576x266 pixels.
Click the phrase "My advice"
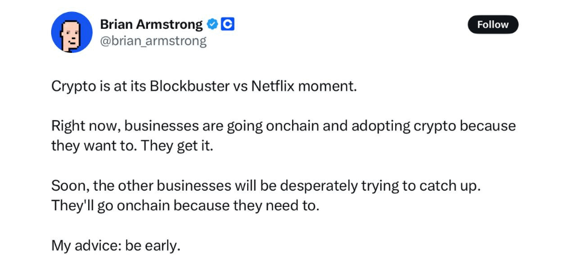(x=85, y=246)
